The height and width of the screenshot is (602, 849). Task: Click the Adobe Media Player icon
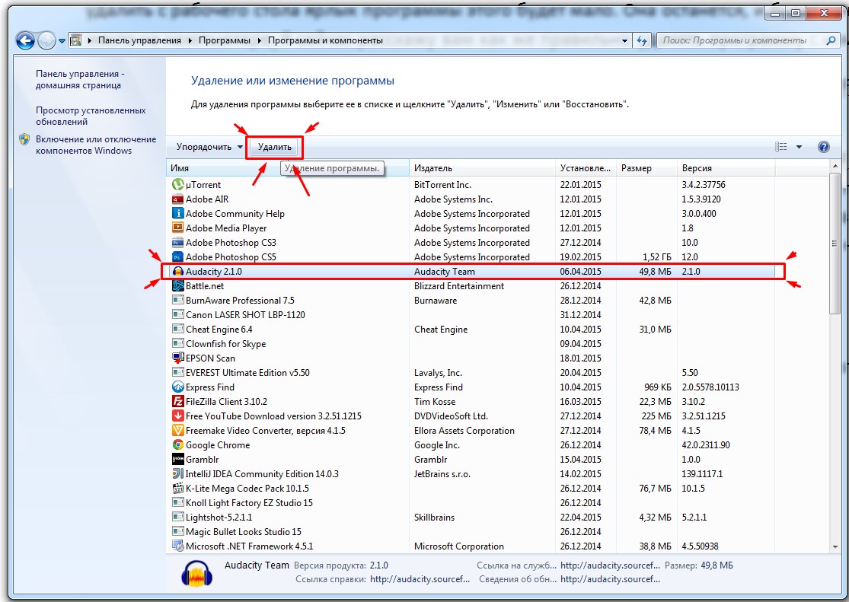tap(177, 228)
